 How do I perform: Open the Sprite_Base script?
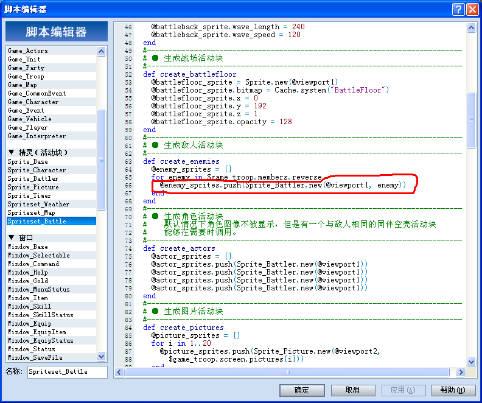point(51,161)
